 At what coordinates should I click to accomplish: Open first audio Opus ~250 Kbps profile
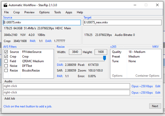pos(142,86)
